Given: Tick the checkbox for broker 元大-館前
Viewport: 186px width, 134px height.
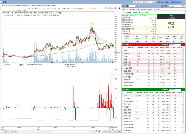Looking at the screenshot, I should (x=123, y=65).
